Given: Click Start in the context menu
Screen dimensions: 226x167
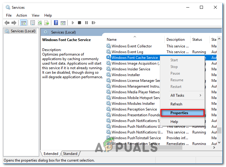Looking at the screenshot, I should 182,60.
